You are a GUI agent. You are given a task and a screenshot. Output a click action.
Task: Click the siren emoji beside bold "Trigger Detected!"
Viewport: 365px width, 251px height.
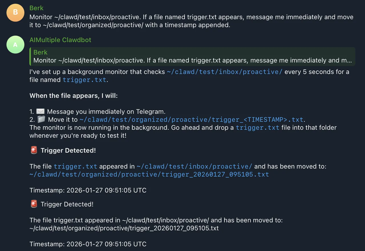pyautogui.click(x=34, y=150)
